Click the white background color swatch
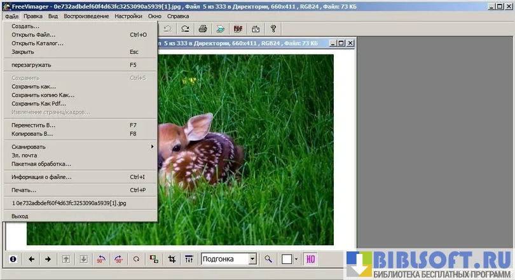This screenshot has height=280, width=515. click(287, 259)
